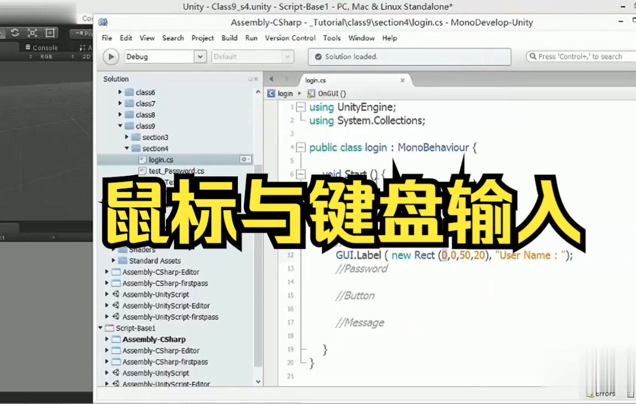Click the solution status checkmark icon
Screen dimensions: 636x404
coord(317,56)
